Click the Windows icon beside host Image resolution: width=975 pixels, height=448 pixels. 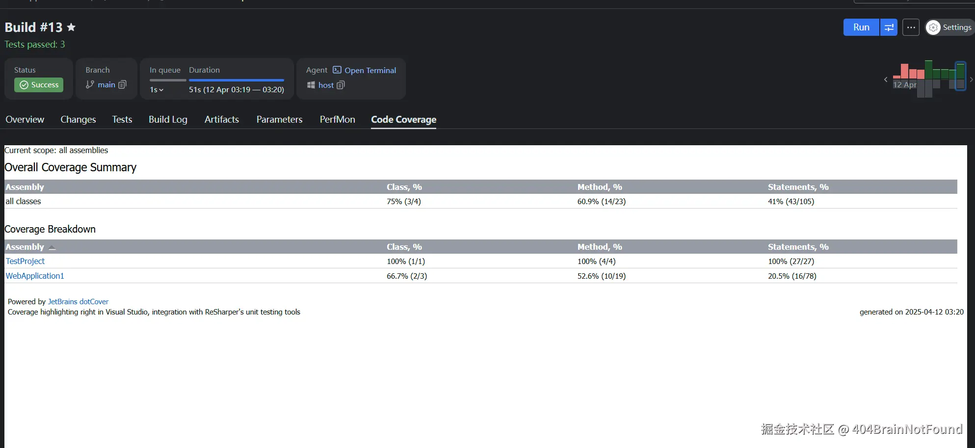pos(311,85)
